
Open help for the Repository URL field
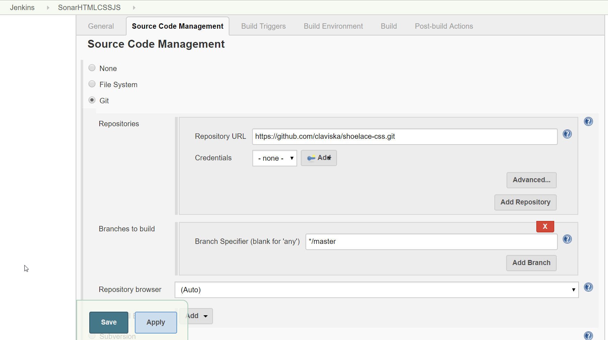pos(567,134)
